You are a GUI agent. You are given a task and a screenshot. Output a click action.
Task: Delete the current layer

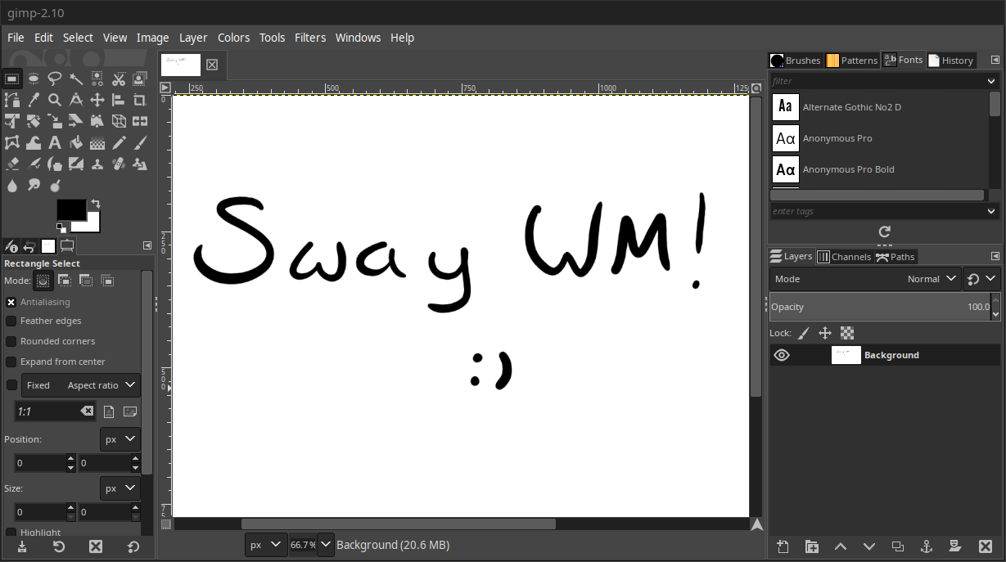[x=985, y=546]
